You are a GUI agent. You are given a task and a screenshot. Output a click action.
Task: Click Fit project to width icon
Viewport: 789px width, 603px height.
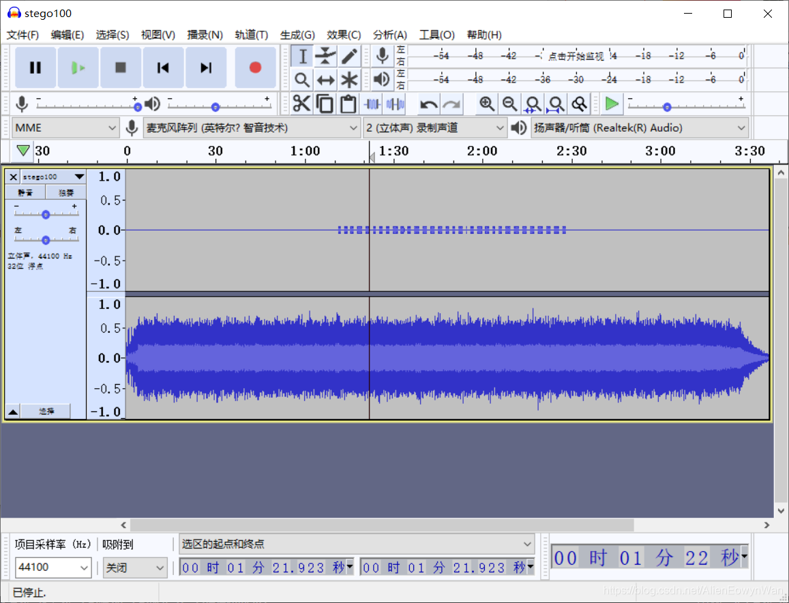[x=556, y=104]
